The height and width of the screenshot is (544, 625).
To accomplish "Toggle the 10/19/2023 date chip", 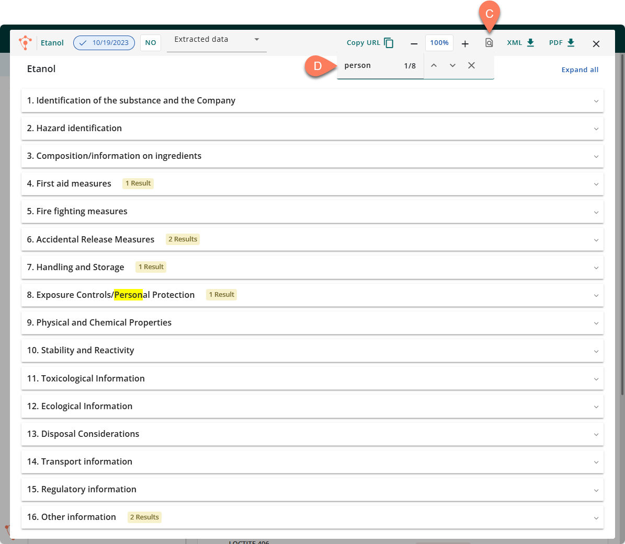I will point(104,43).
